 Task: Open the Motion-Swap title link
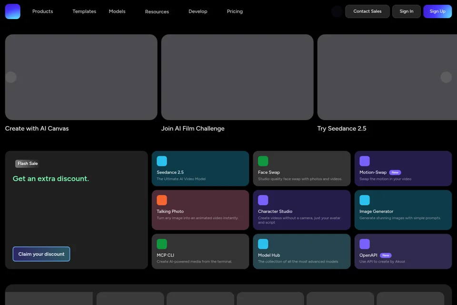pos(373,172)
